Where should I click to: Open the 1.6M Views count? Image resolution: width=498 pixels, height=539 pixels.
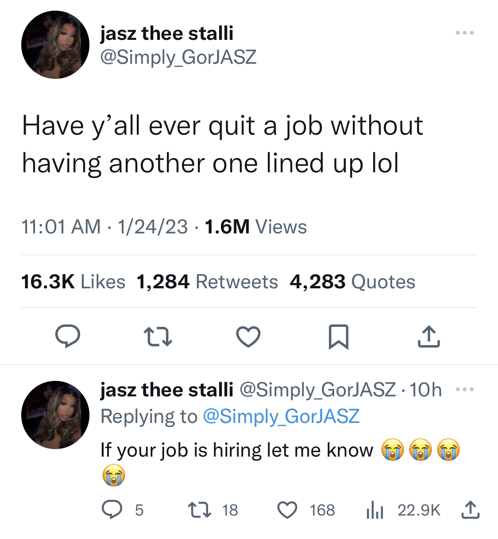(x=256, y=227)
